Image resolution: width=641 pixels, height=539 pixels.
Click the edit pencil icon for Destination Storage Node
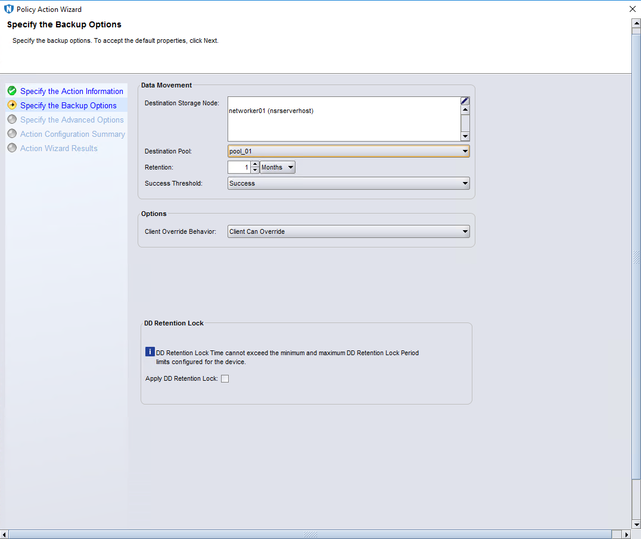point(465,101)
